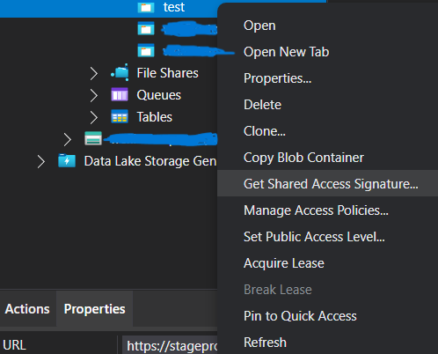Click the third blob container icon
Viewport: 438px width, 354px height.
click(x=146, y=50)
